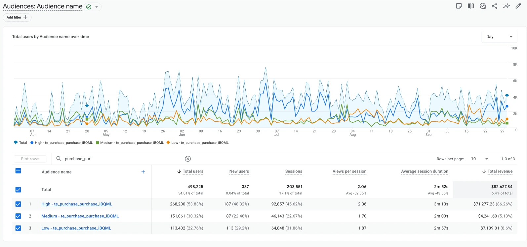Click the customize report pencil icon
This screenshot has height=247, width=527.
(x=518, y=6)
